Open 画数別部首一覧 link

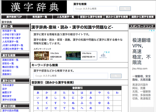click(x=10, y=60)
